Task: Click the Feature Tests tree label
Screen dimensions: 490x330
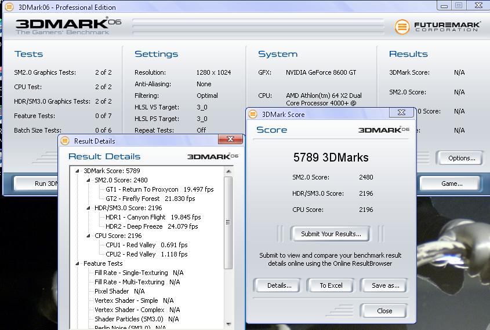Action: [x=103, y=263]
